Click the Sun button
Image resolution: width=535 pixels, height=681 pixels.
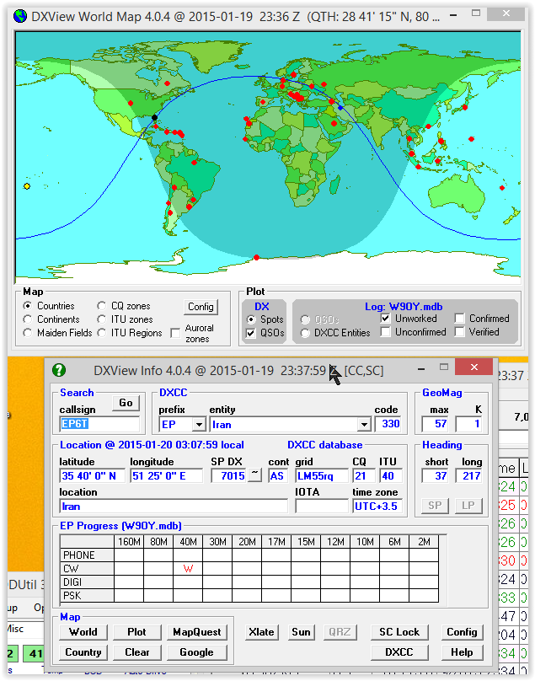click(301, 632)
